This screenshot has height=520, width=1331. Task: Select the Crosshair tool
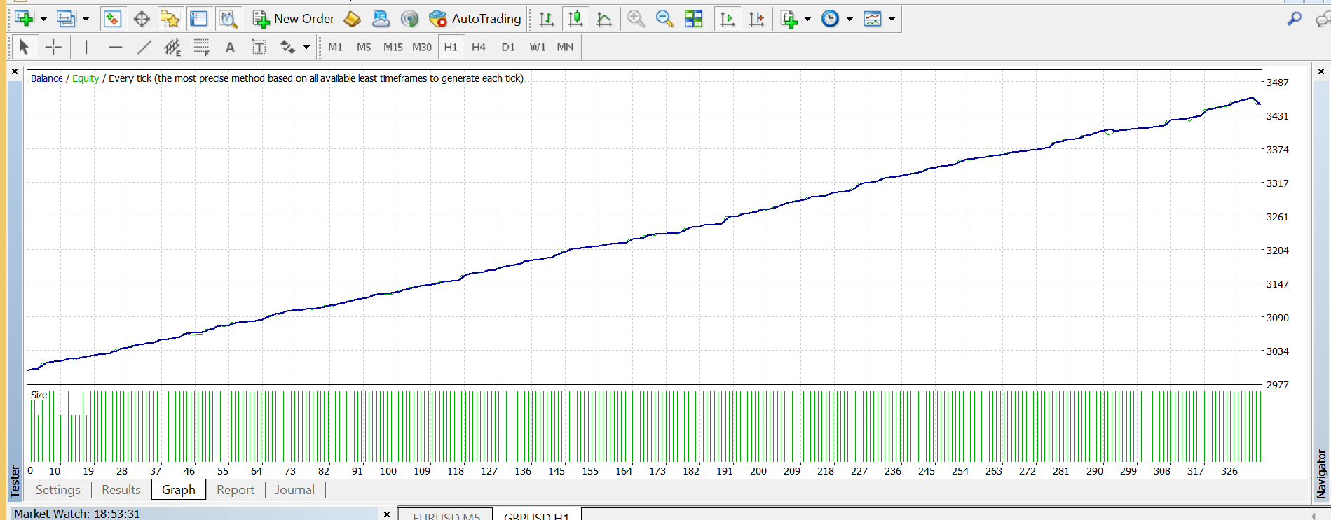click(53, 47)
